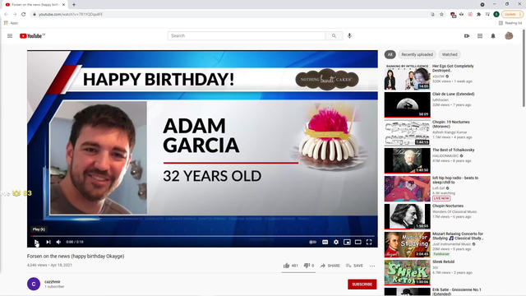Skip to the next video

pyautogui.click(x=48, y=242)
